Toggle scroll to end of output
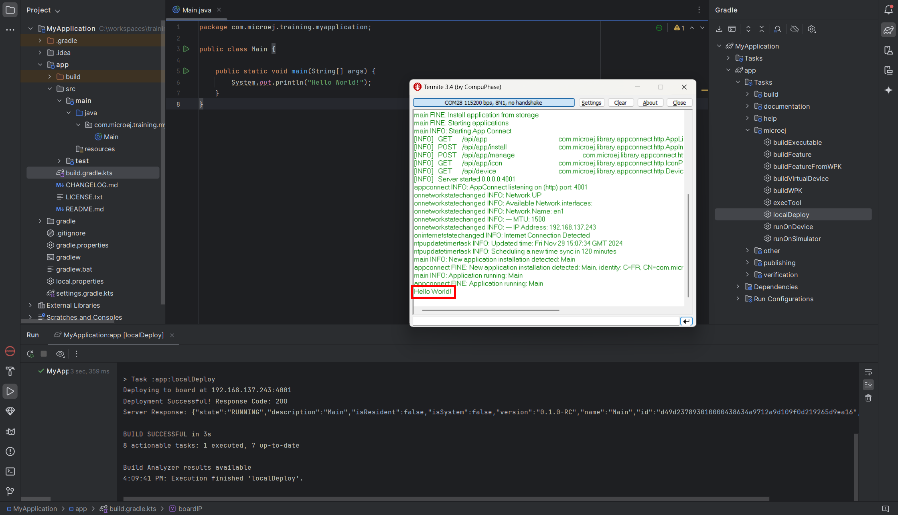 coord(868,385)
